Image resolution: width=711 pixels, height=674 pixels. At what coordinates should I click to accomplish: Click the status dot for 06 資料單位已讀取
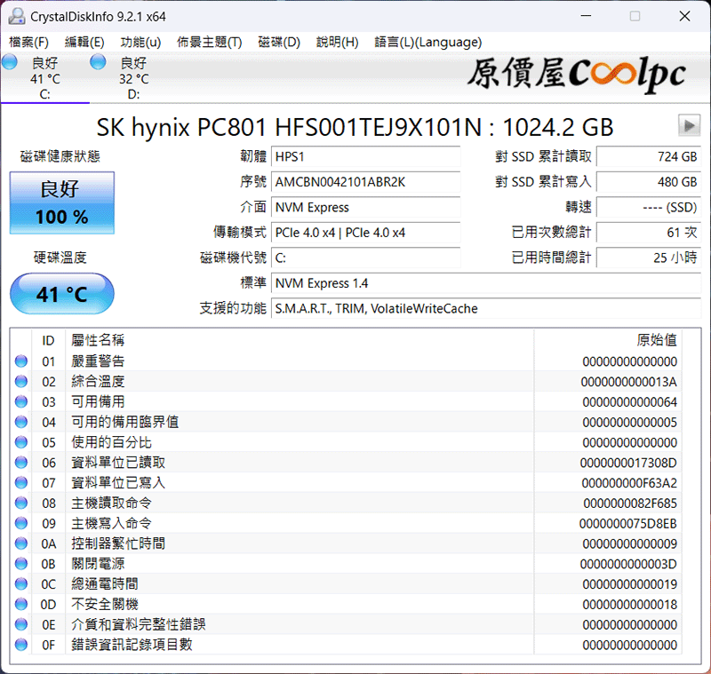(x=21, y=463)
